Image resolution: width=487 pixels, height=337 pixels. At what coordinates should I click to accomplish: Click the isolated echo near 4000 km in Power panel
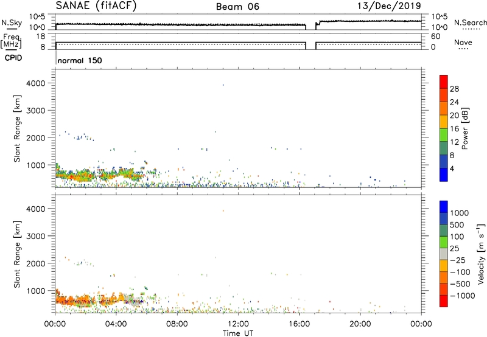(223, 85)
